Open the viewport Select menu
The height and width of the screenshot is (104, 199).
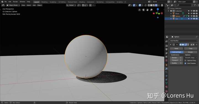tap(29, 5)
